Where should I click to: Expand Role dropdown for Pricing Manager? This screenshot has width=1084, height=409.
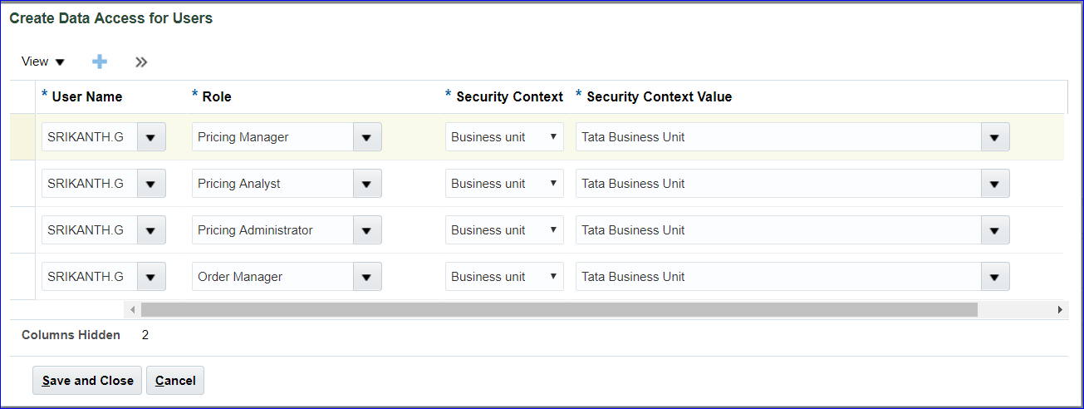(x=367, y=137)
